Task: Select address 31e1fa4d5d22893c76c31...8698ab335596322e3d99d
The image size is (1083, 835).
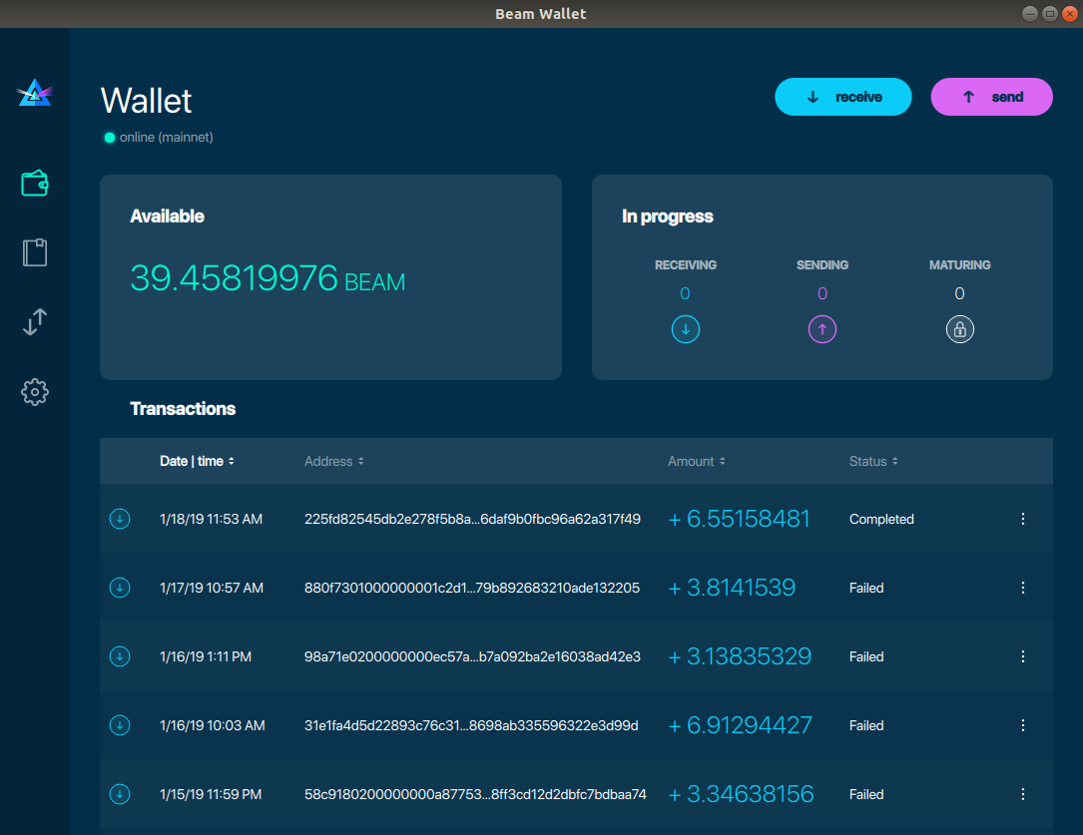Action: point(471,725)
